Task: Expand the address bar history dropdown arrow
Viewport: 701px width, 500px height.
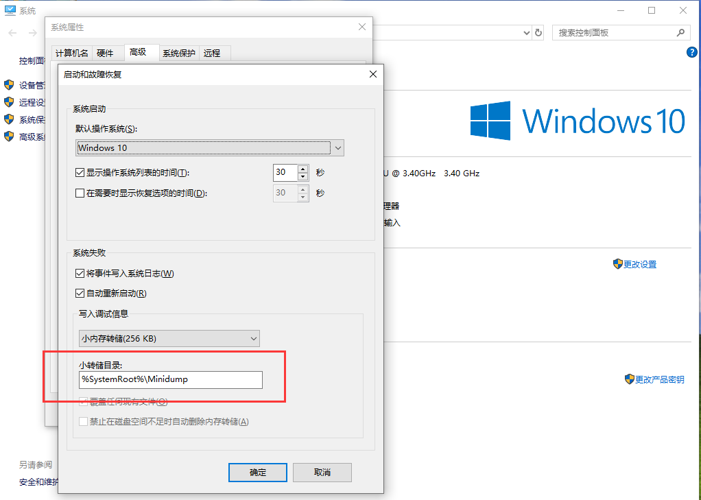Action: 527,33
